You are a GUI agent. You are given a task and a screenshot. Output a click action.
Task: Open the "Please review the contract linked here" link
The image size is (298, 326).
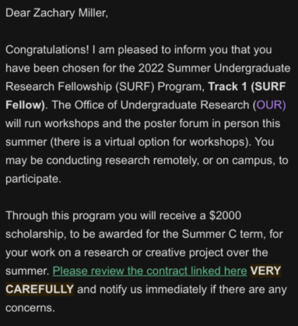click(149, 271)
